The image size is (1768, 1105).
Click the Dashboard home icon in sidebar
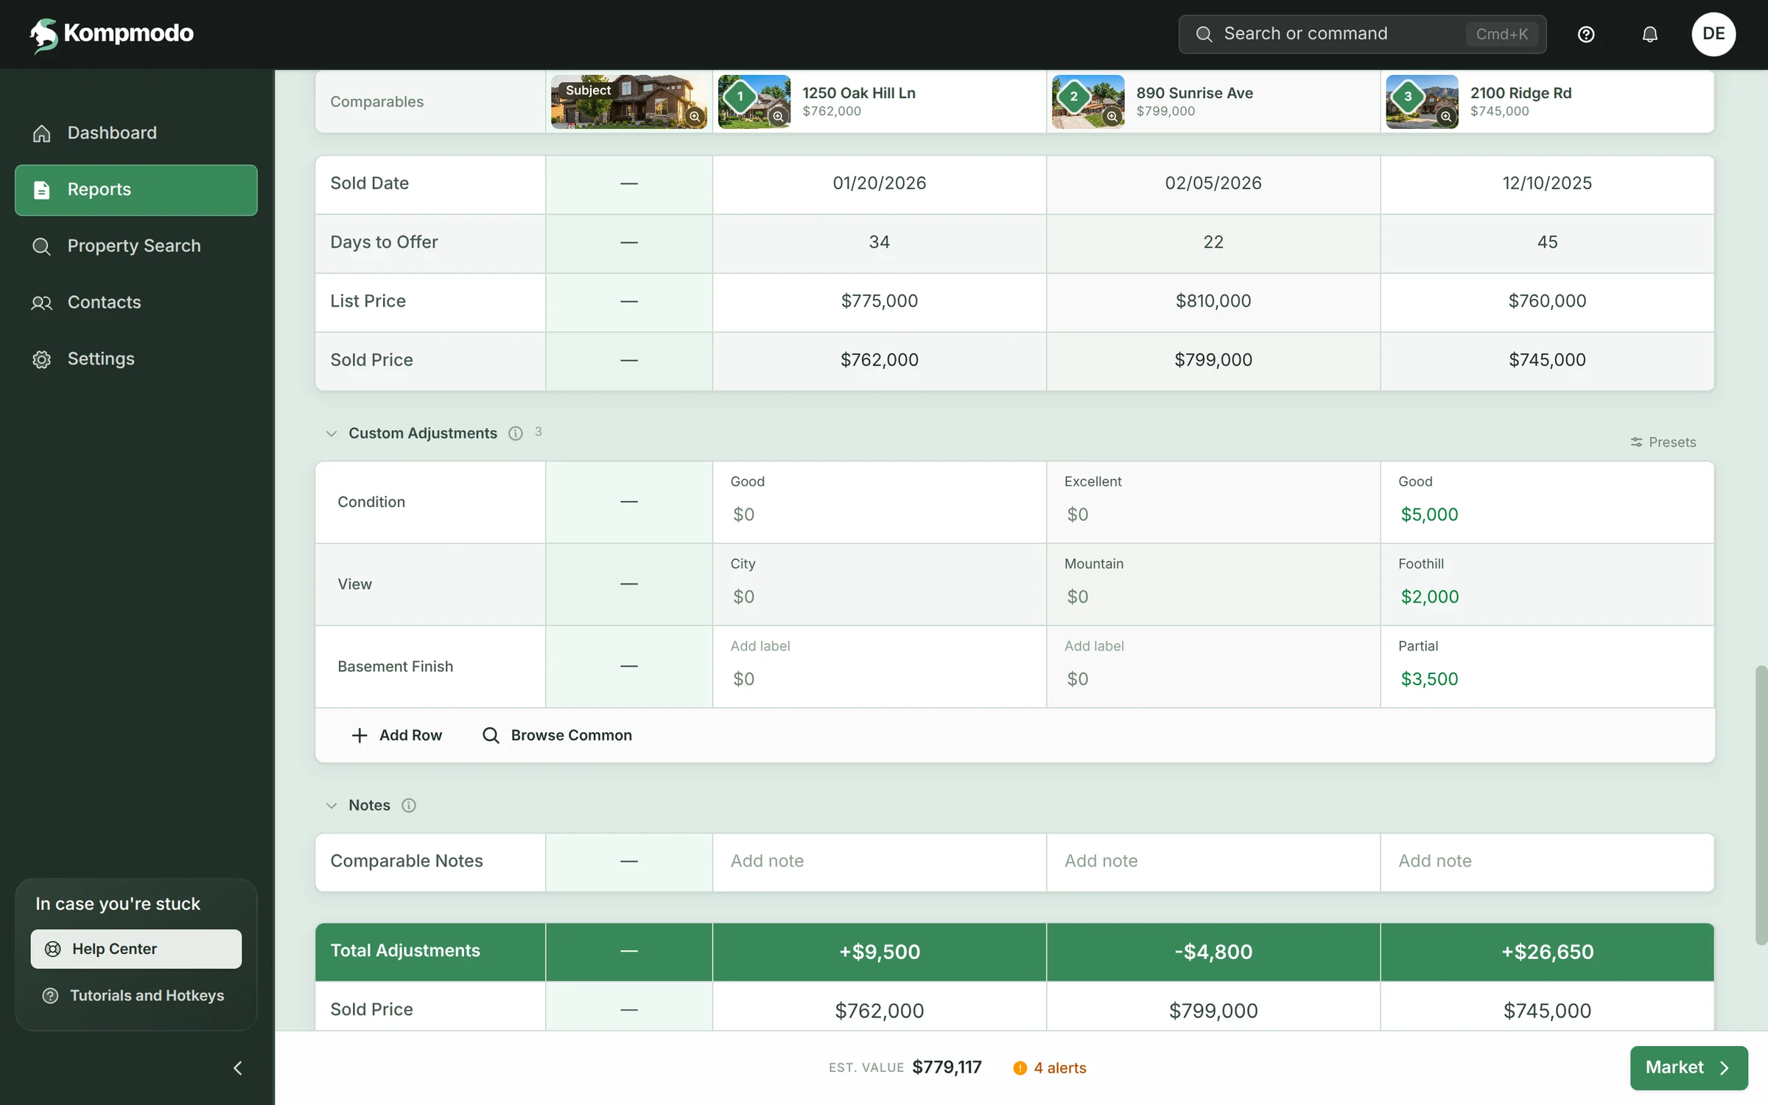pos(42,133)
